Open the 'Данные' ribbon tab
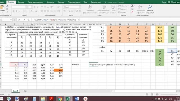The width and height of the screenshot is (180, 101). pyautogui.click(x=61, y=2)
